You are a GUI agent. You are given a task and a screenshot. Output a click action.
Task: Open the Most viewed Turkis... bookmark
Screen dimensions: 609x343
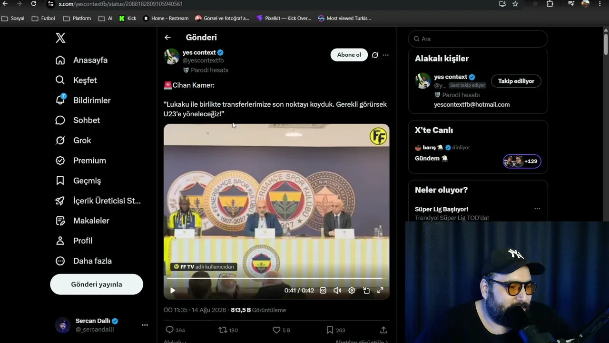click(344, 19)
